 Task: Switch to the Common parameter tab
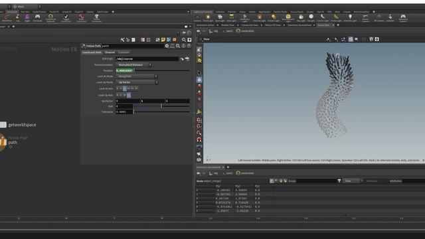coord(124,52)
